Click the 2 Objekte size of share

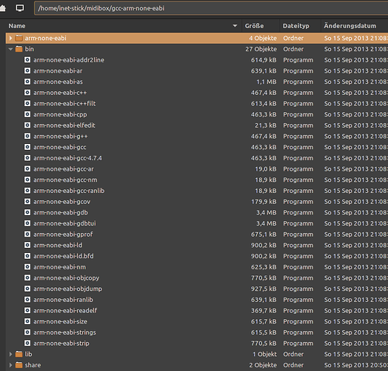pyautogui.click(x=263, y=365)
